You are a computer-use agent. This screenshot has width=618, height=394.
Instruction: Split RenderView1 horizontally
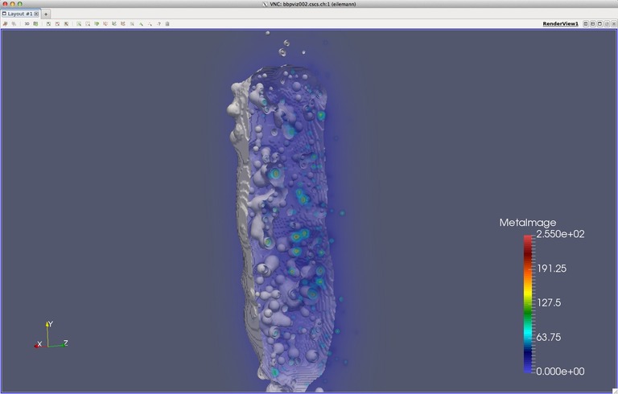tap(586, 23)
